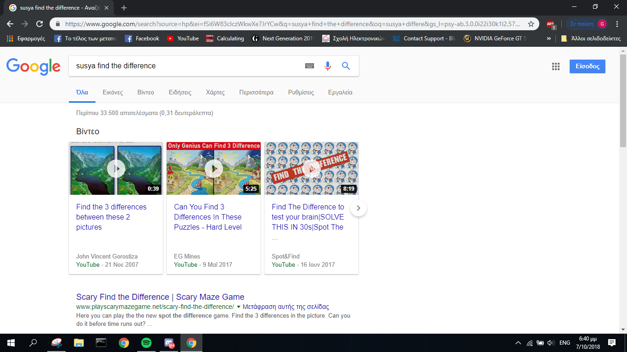Open Scary Find the Difference result link
627x352 pixels.
point(160,297)
